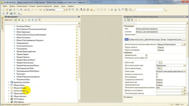Click the magnifier Search icon in toolbar
The image size is (189, 106).
[x=44, y=10]
